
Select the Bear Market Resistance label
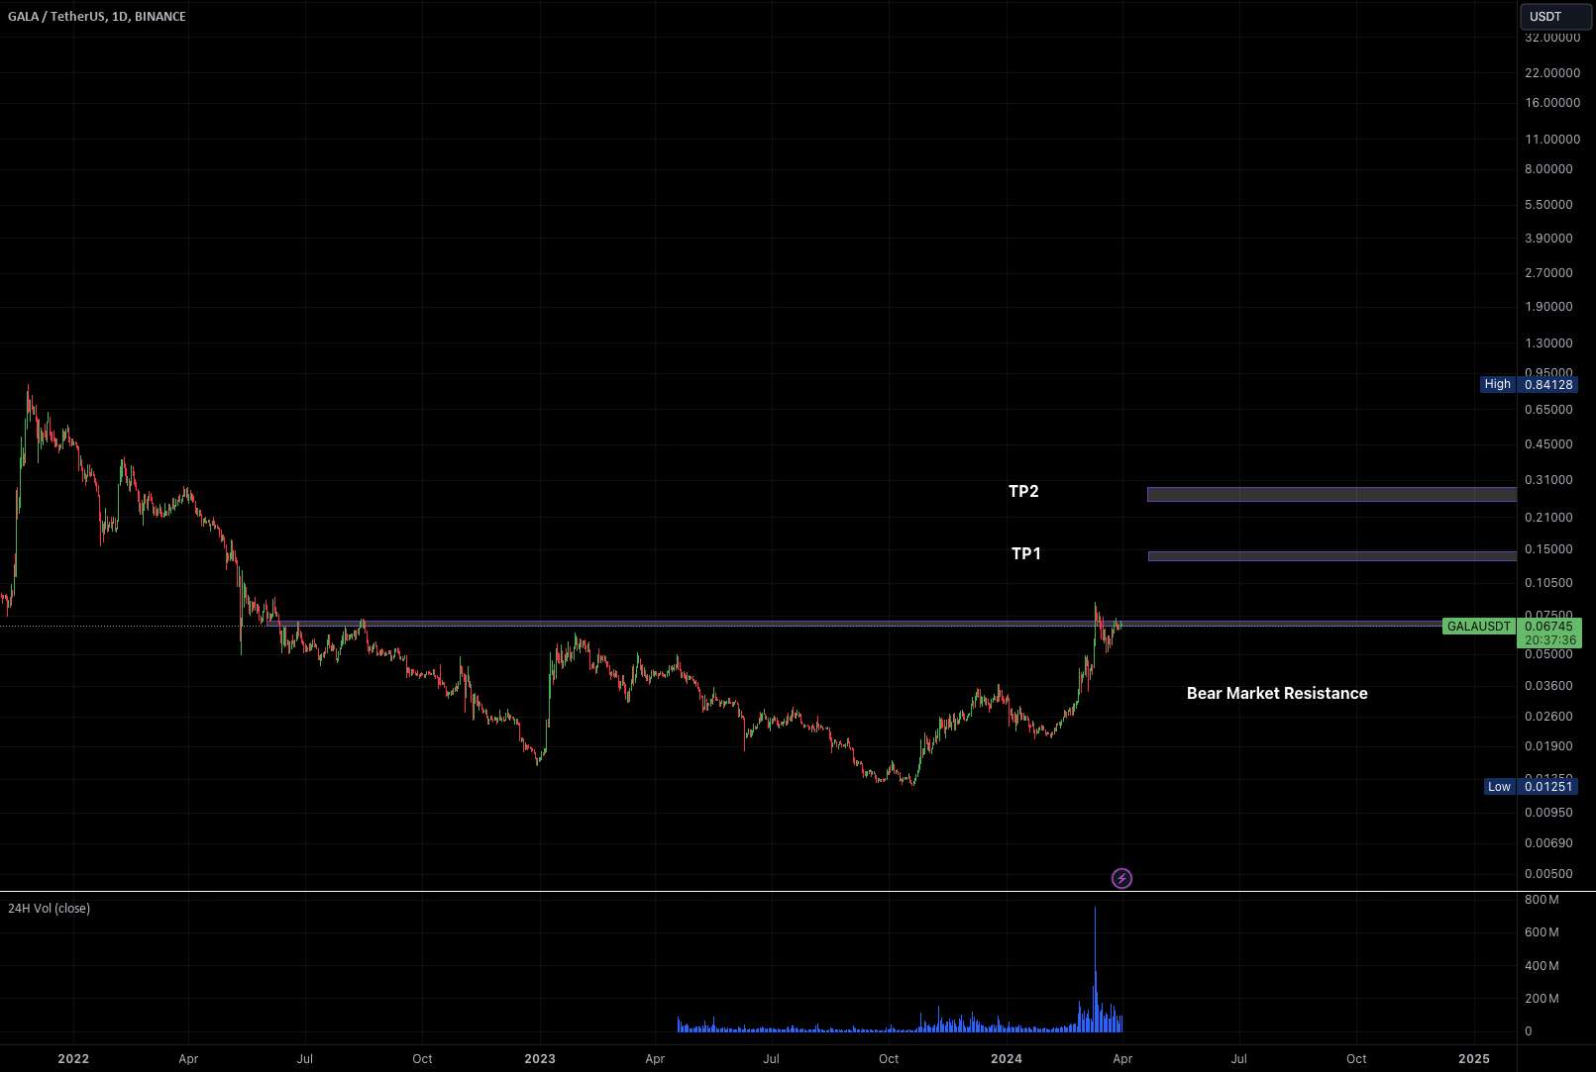(x=1277, y=693)
